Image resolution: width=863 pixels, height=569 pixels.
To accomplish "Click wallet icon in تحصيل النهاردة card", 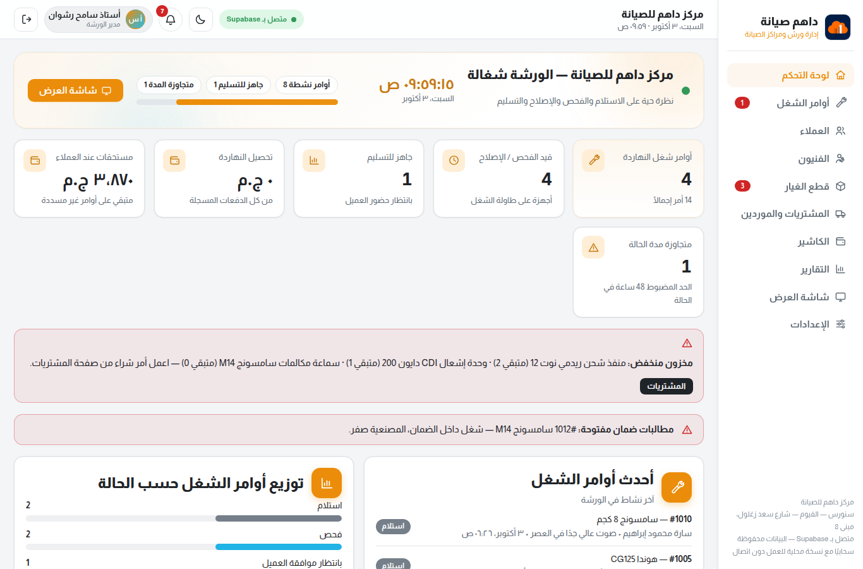I will 174,161.
